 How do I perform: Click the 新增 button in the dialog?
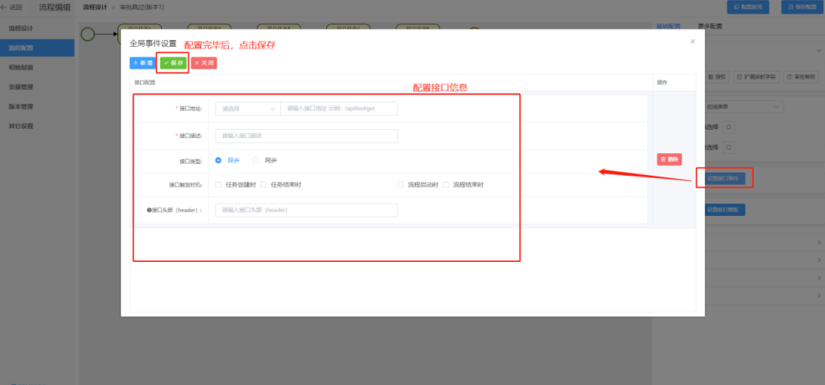(x=143, y=63)
